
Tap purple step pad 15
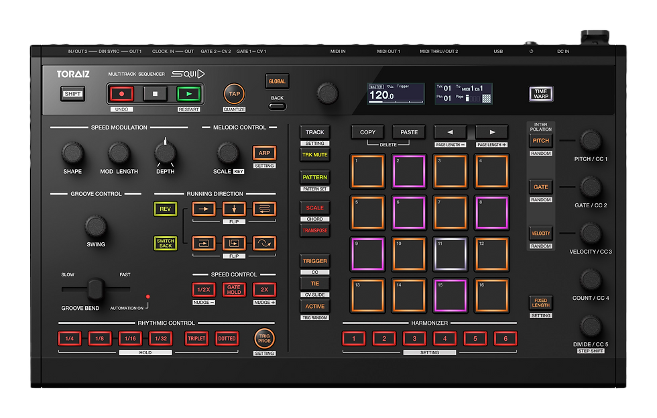451,296
